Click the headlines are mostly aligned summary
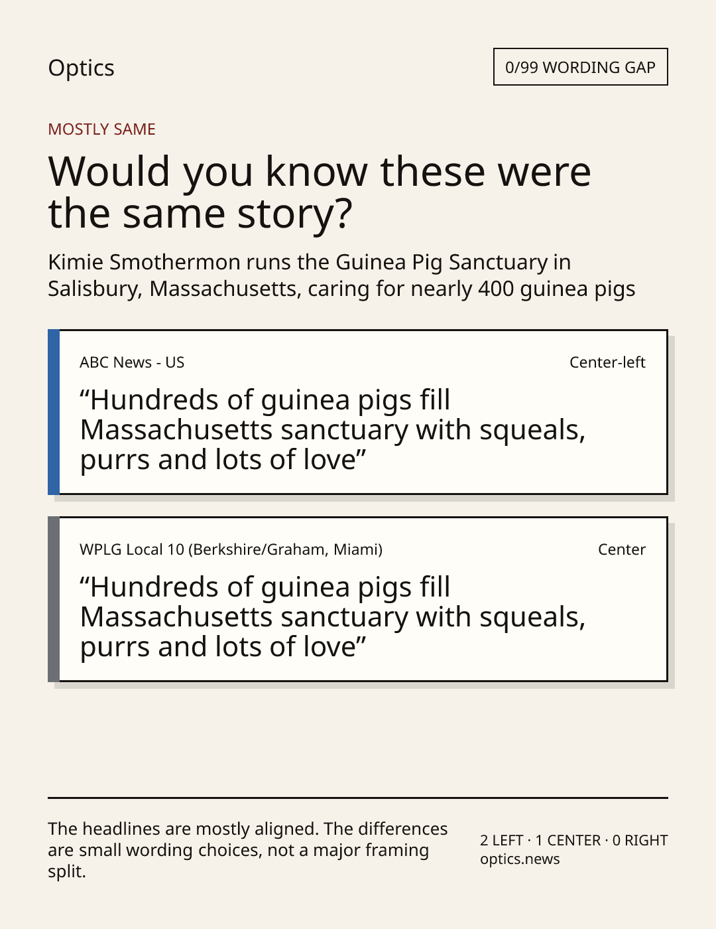Image resolution: width=716 pixels, height=929 pixels. click(x=248, y=850)
